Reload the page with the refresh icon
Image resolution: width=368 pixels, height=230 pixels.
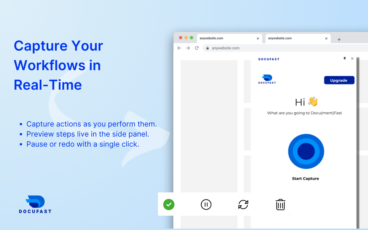point(197,48)
